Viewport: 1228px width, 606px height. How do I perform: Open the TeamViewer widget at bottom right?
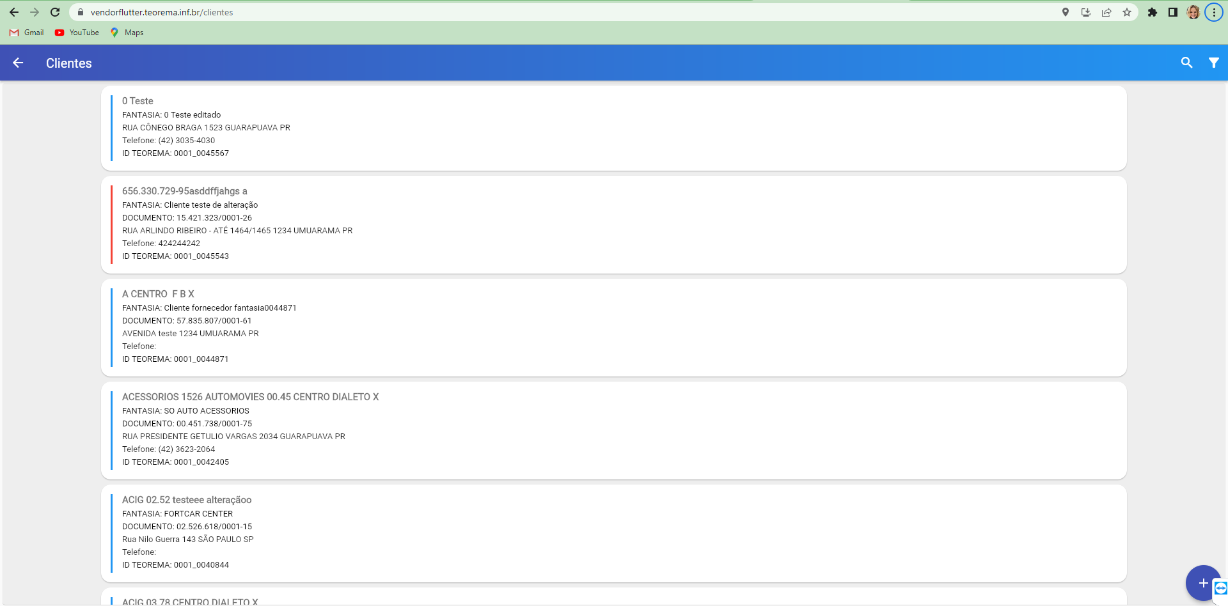[x=1220, y=588]
